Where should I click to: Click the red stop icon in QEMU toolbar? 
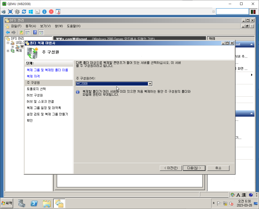(51, 12)
